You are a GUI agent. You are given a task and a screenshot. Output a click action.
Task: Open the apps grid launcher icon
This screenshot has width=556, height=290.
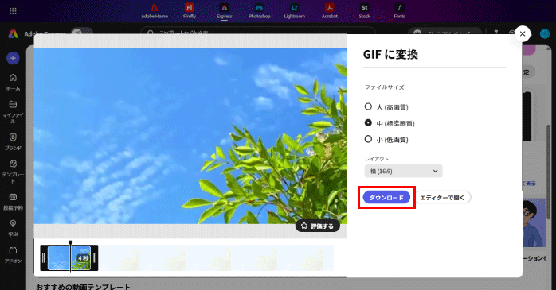(13, 11)
